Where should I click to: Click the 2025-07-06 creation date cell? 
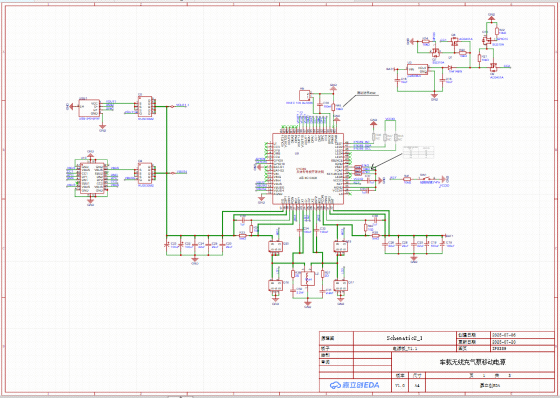click(502, 335)
